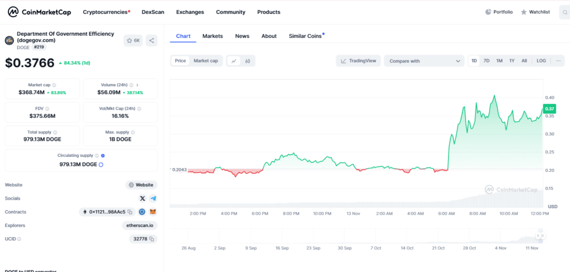Open Watchlist in header
The height and width of the screenshot is (272, 570).
[x=535, y=12]
